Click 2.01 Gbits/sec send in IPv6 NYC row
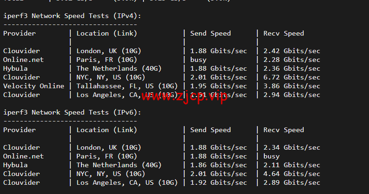 click(x=219, y=174)
